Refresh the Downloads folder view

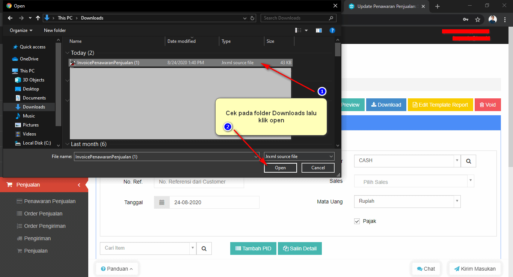click(x=253, y=18)
